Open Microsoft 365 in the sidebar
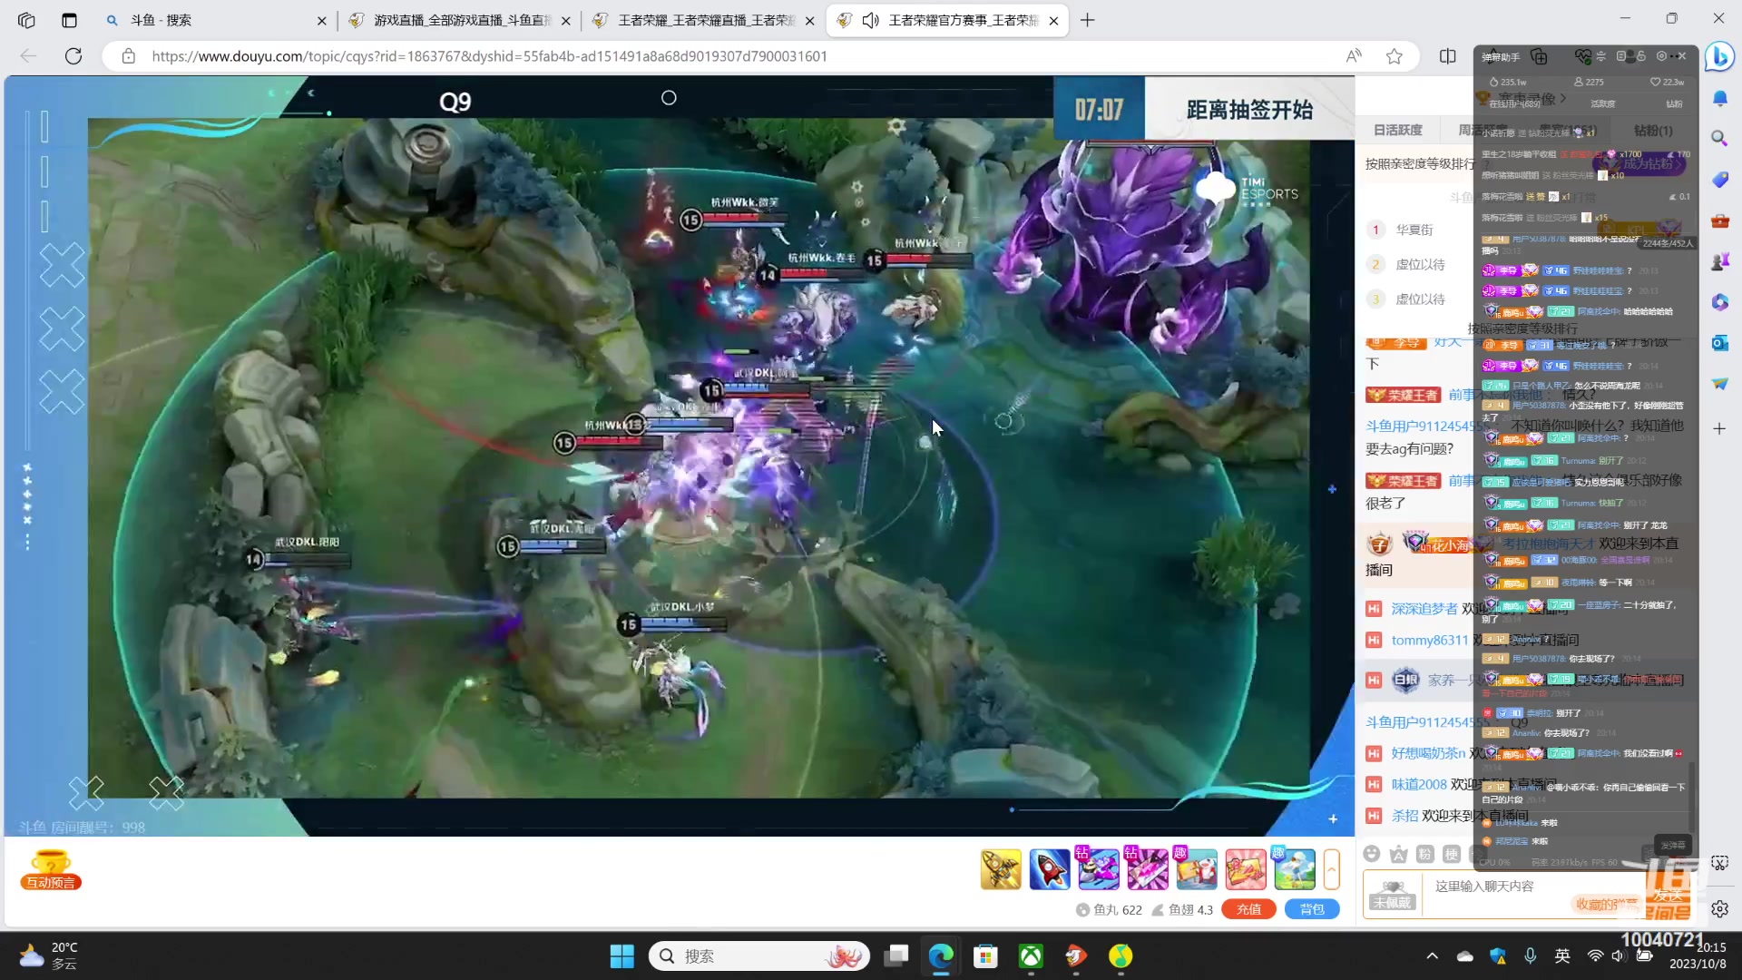This screenshot has height=980, width=1742. (x=1719, y=302)
